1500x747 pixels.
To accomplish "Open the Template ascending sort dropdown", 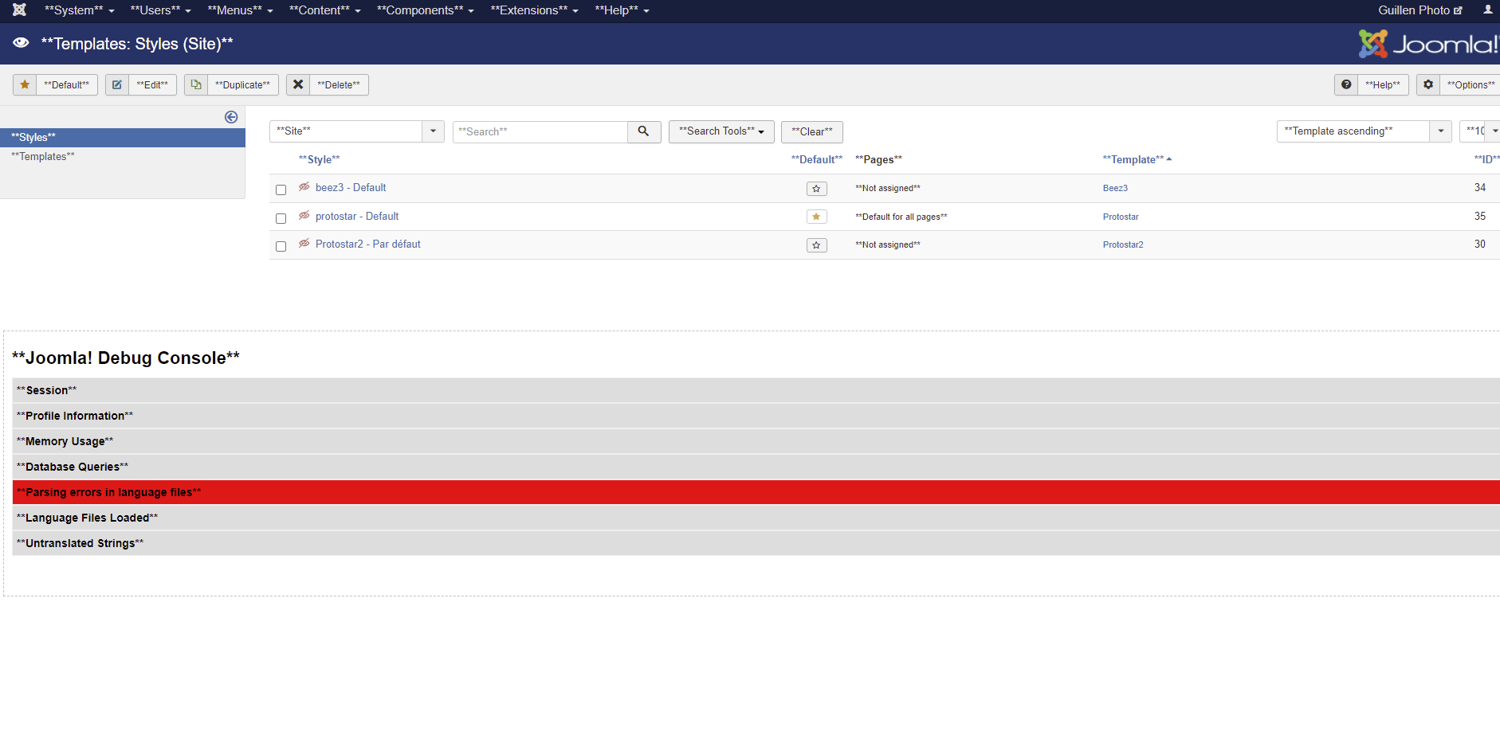I will [1363, 131].
